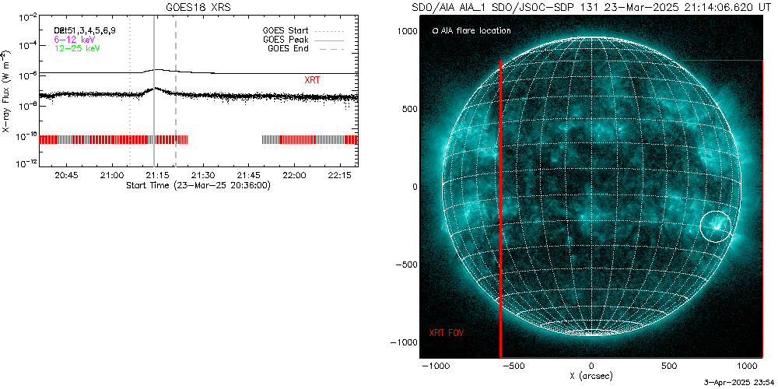Click the circled flare region on Sun
778x389 pixels.
[x=716, y=226]
